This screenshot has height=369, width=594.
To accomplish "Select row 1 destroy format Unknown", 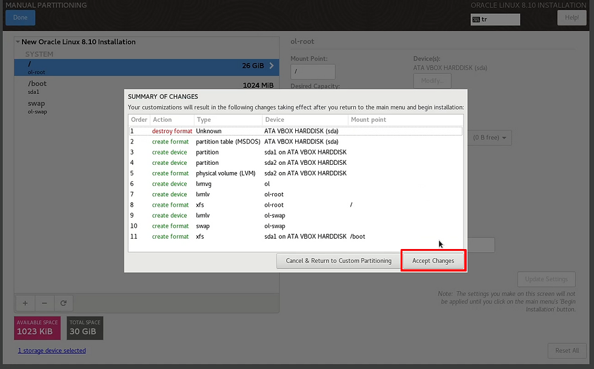I will click(296, 131).
